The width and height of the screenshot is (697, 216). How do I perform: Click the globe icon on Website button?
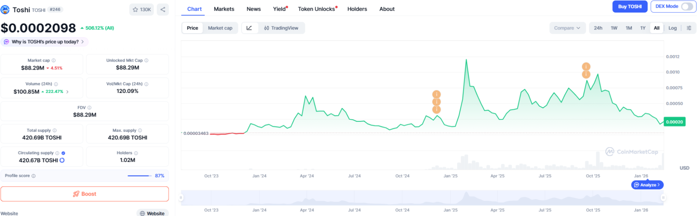[x=142, y=214]
